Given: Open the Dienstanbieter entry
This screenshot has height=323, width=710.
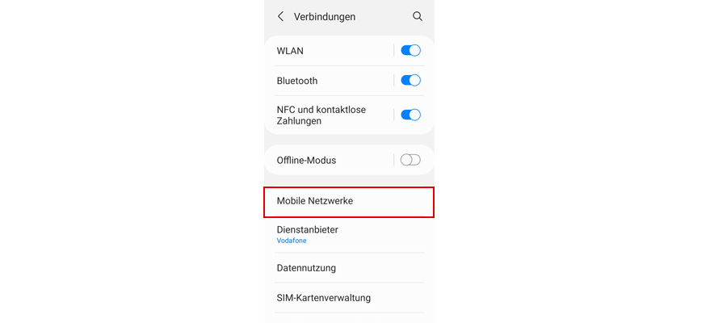Looking at the screenshot, I should pos(349,234).
